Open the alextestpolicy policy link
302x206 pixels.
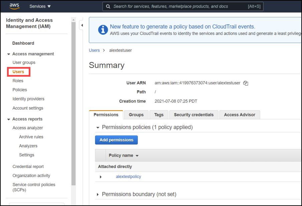[x=129, y=177]
